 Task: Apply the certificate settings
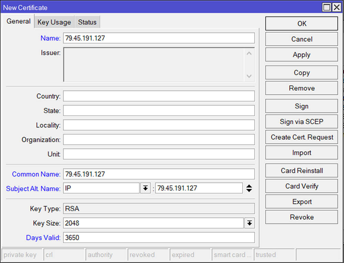pyautogui.click(x=301, y=55)
